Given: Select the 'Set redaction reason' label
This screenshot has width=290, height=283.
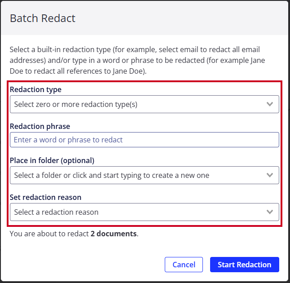Looking at the screenshot, I should [x=45, y=197].
